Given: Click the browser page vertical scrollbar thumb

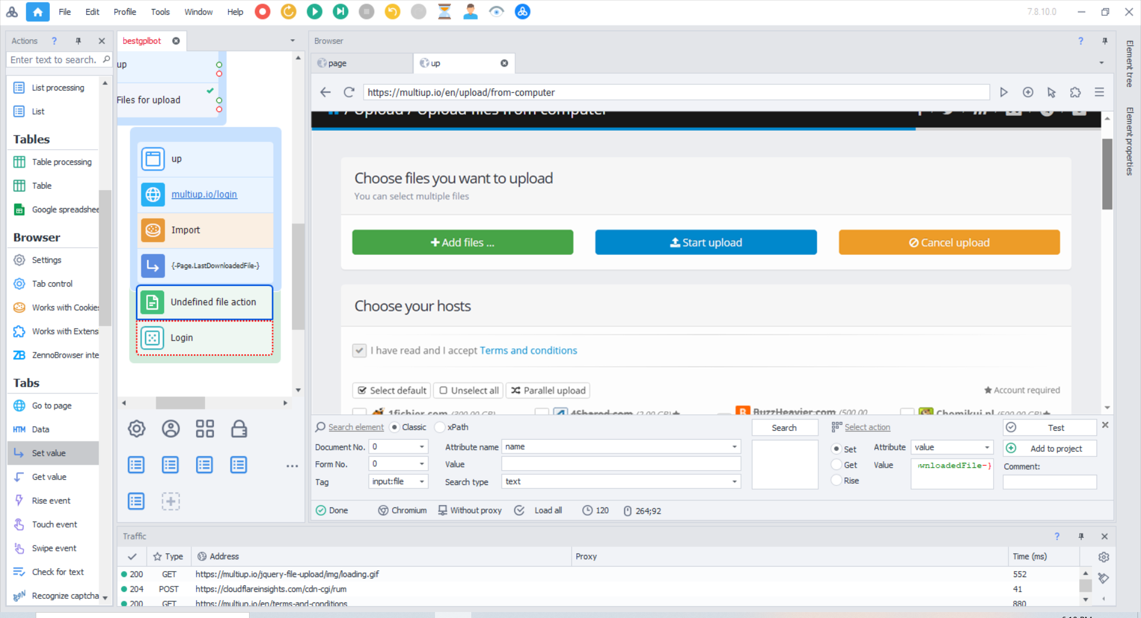Looking at the screenshot, I should coord(1107,174).
